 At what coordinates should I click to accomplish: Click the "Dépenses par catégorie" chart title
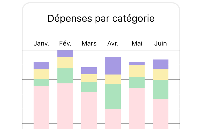point(101,18)
